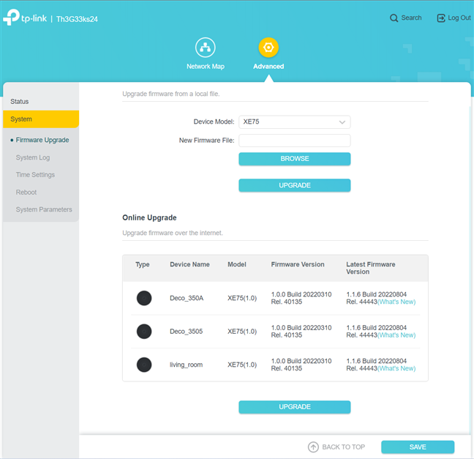
Task: Click the Search text label
Action: point(411,18)
